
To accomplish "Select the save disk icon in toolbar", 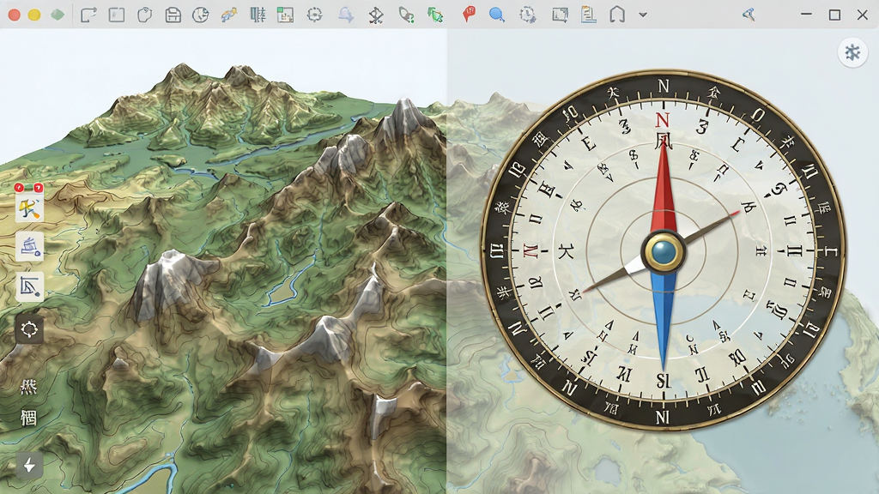I will click(173, 15).
